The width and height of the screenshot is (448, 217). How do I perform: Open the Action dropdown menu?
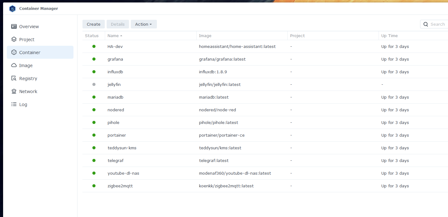click(144, 24)
